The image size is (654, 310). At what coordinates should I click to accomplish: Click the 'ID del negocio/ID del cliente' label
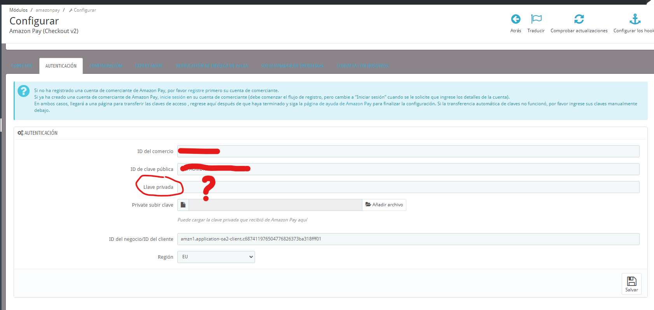point(141,239)
